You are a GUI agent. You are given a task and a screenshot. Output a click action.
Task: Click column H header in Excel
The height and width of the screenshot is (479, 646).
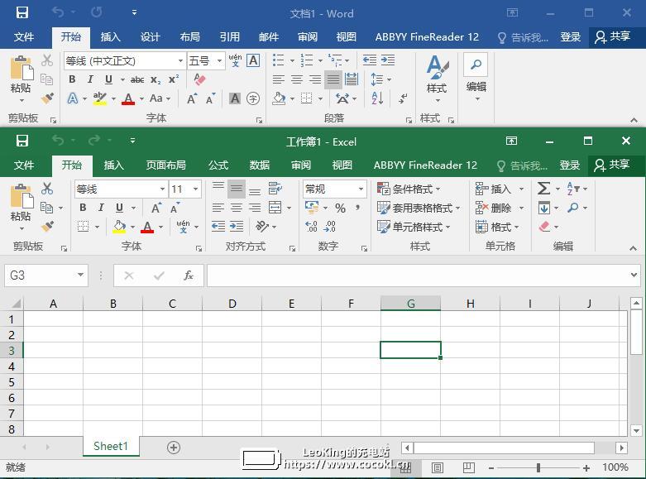[470, 304]
